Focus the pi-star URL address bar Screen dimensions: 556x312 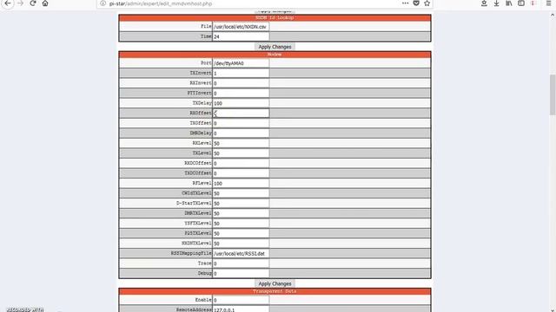tap(248, 3)
